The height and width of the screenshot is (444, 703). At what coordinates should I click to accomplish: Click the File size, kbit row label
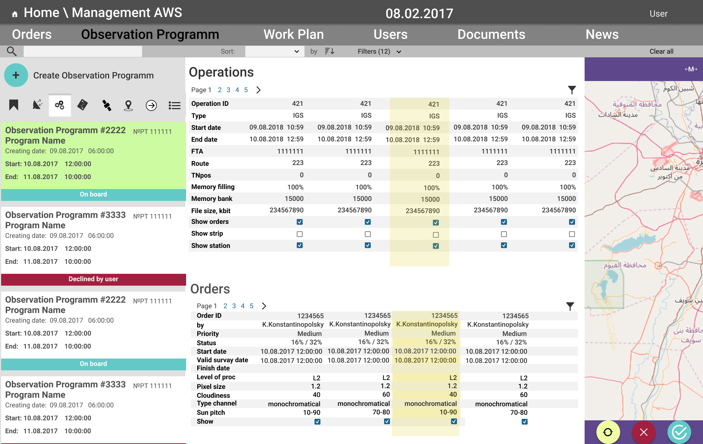(211, 211)
